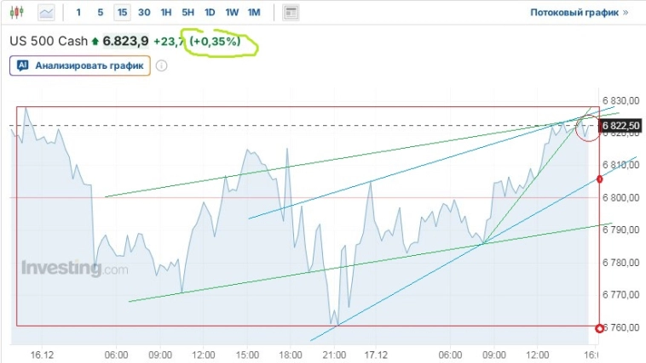Click the current price label 6 822,50

(620, 126)
